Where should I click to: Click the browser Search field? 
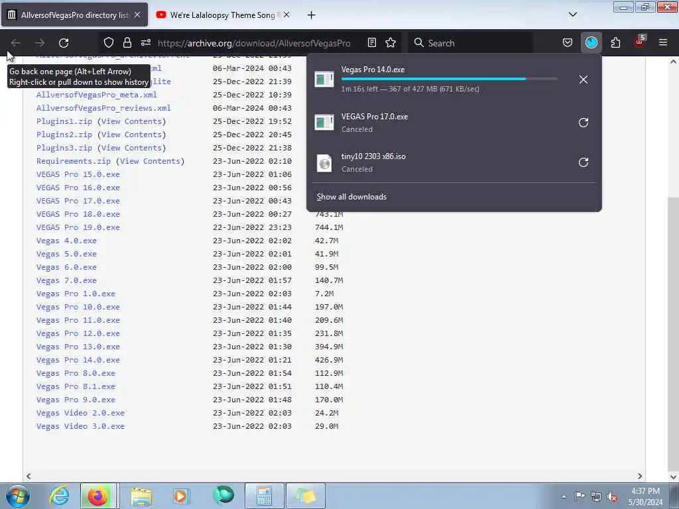coord(470,43)
